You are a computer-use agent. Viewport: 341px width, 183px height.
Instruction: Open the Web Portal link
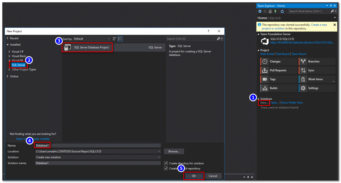pyautogui.click(x=267, y=54)
